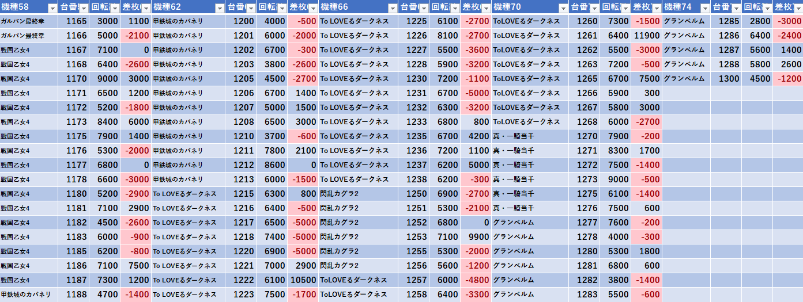
Task: Click the 回転 value 8600
Action: point(272,165)
